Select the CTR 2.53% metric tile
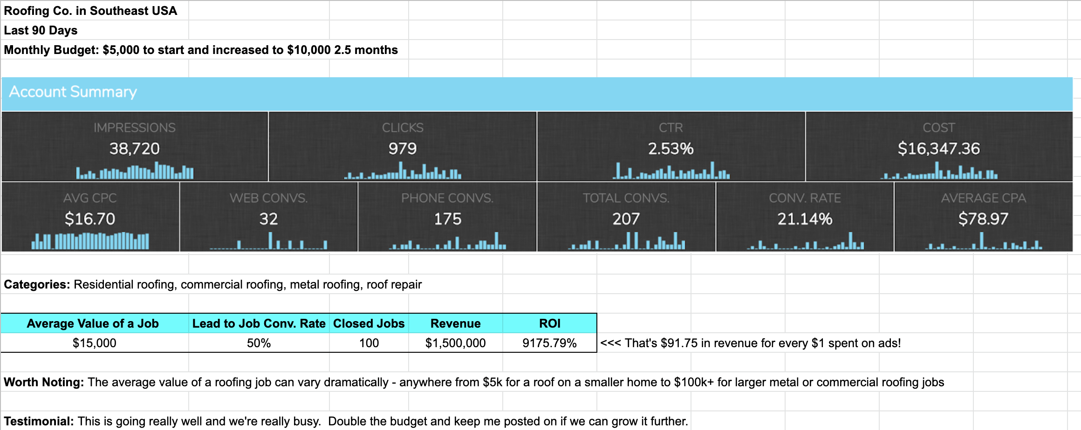1081x430 pixels. point(670,146)
